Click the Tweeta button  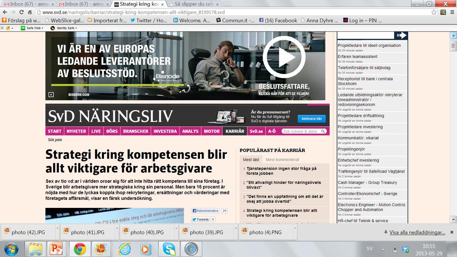tap(200, 220)
